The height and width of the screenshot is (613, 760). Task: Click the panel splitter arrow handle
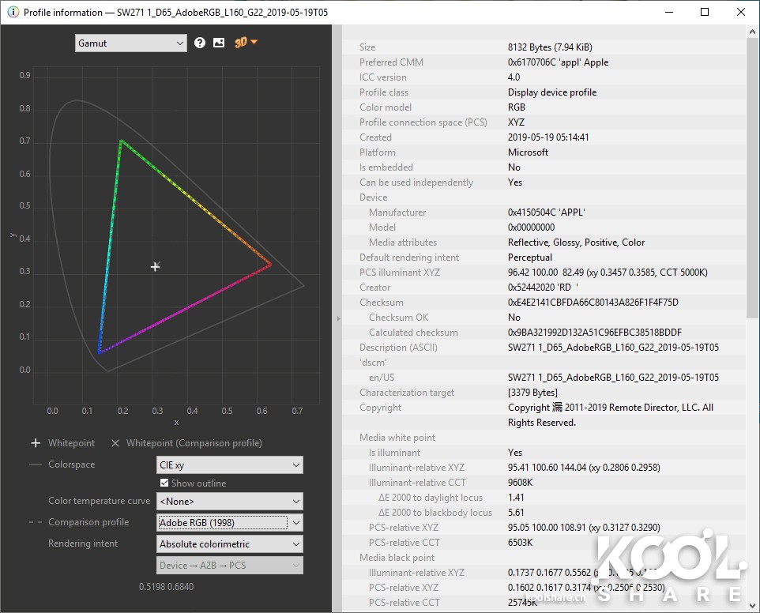338,318
